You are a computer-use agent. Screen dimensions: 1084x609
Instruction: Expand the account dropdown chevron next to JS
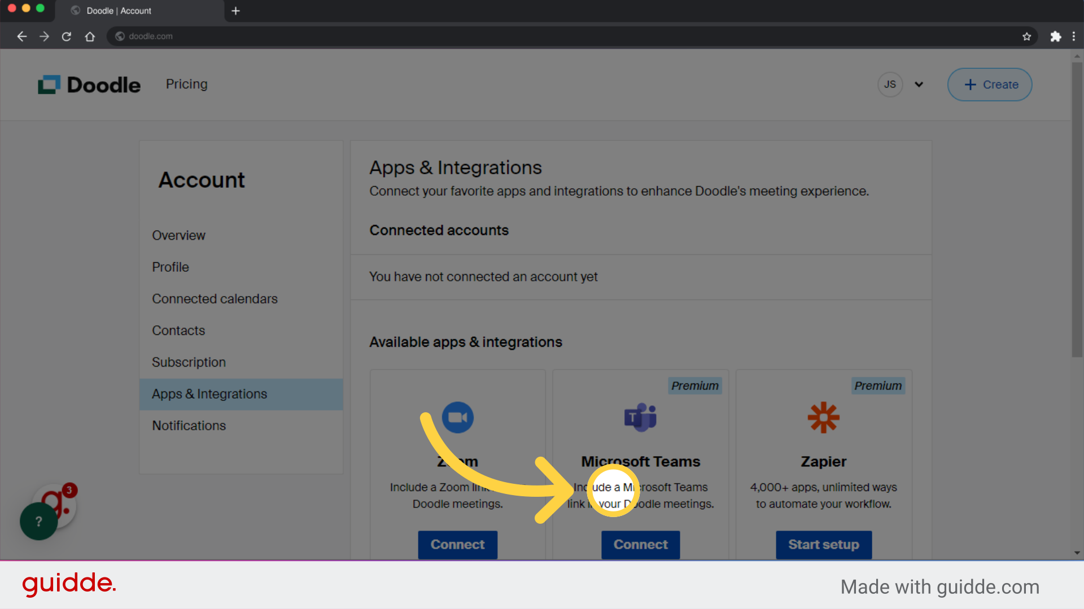tap(919, 84)
